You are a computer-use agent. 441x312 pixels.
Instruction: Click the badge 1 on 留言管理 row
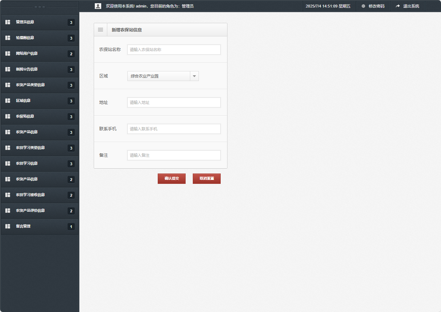click(x=71, y=227)
